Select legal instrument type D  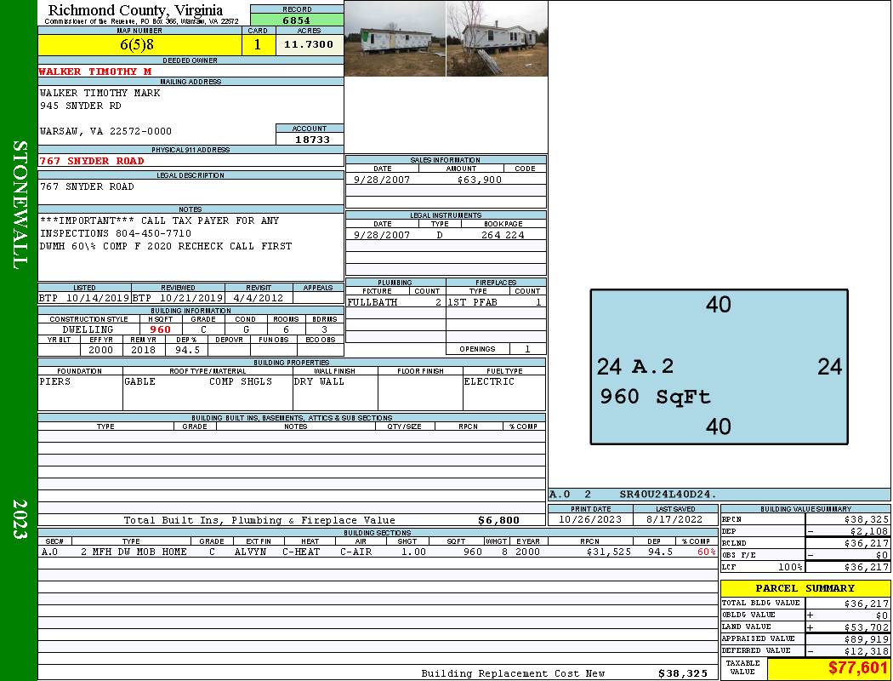[439, 235]
